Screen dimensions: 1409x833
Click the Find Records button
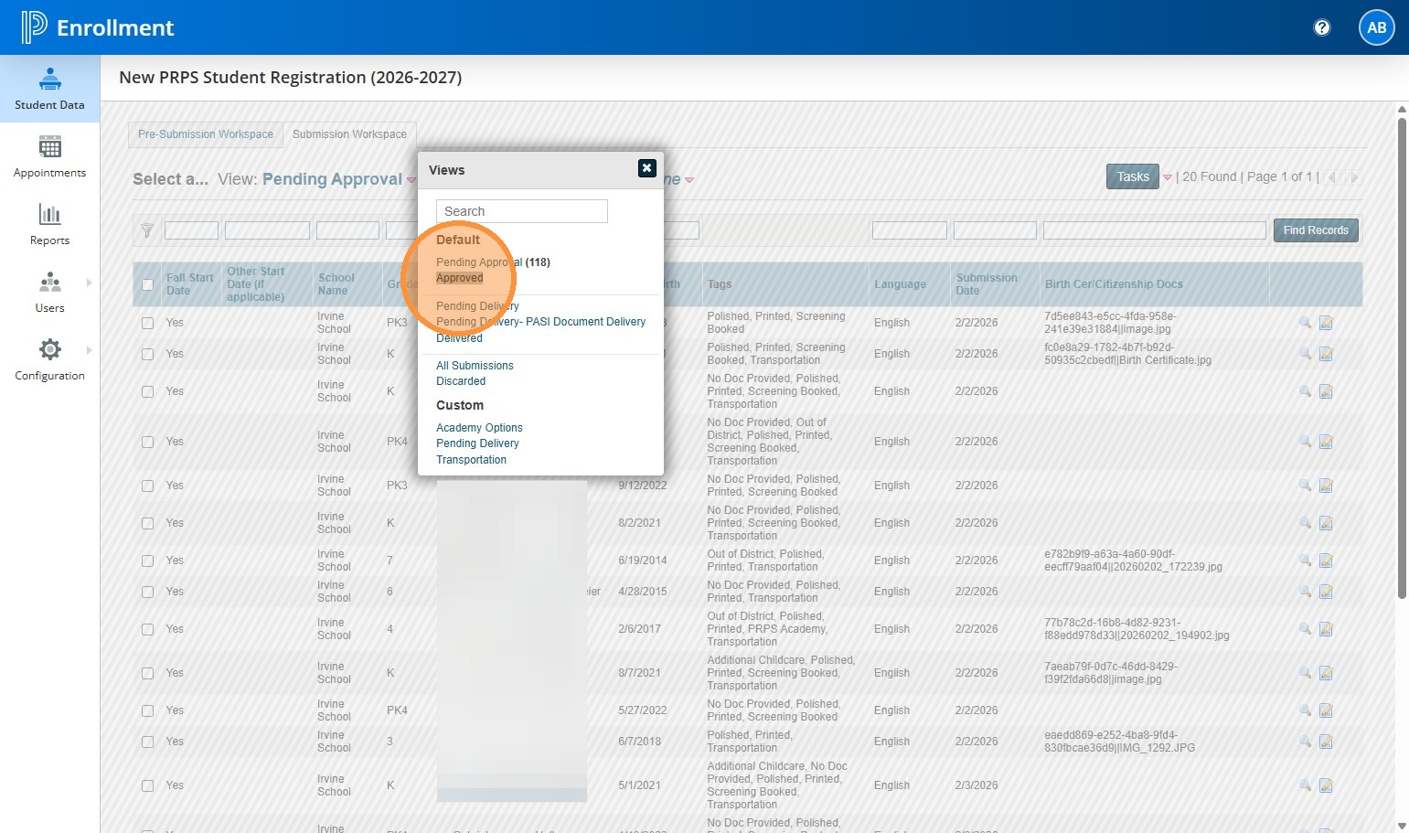tap(1315, 230)
